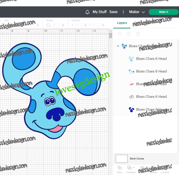Image resolution: width=179 pixels, height=175 pixels.
Task: Select the Blues Clues group thumbnail
Action: click(124, 46)
